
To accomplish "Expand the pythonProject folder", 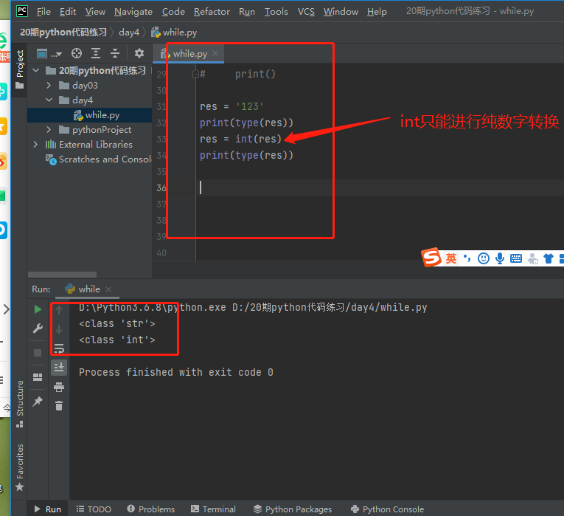I will pyautogui.click(x=49, y=129).
